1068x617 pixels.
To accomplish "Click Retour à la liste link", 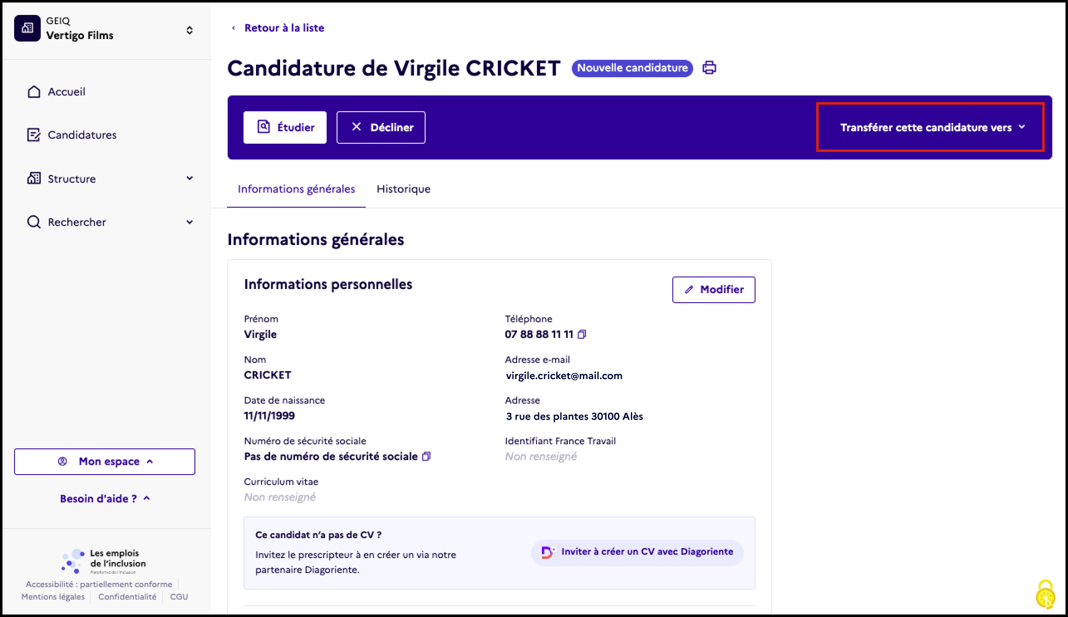I will point(284,28).
